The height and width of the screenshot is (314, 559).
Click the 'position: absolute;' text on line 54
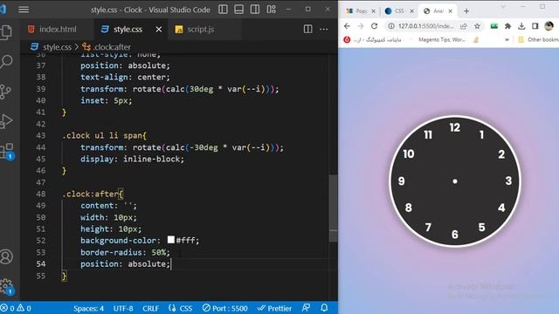pos(125,264)
